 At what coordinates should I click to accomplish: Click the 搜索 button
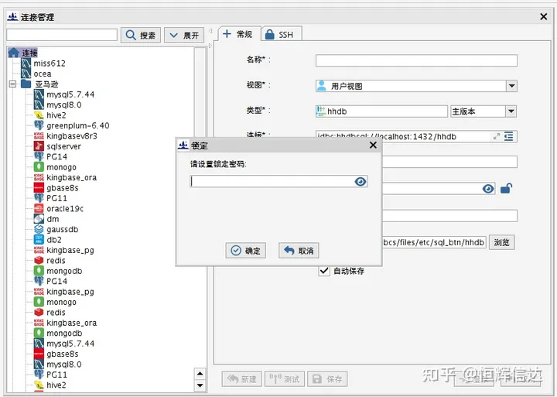[x=141, y=35]
